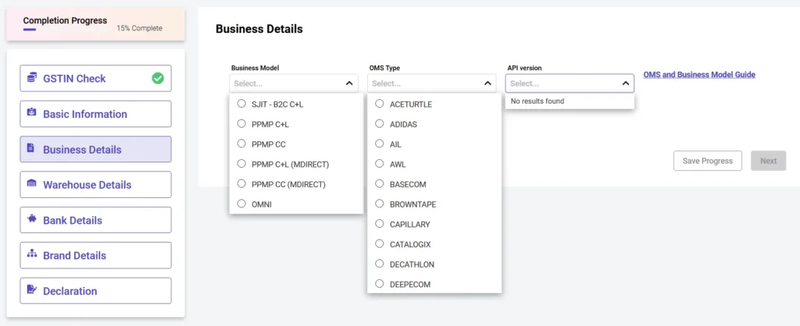Go to Basic Information step
This screenshot has width=800, height=326.
click(x=95, y=114)
